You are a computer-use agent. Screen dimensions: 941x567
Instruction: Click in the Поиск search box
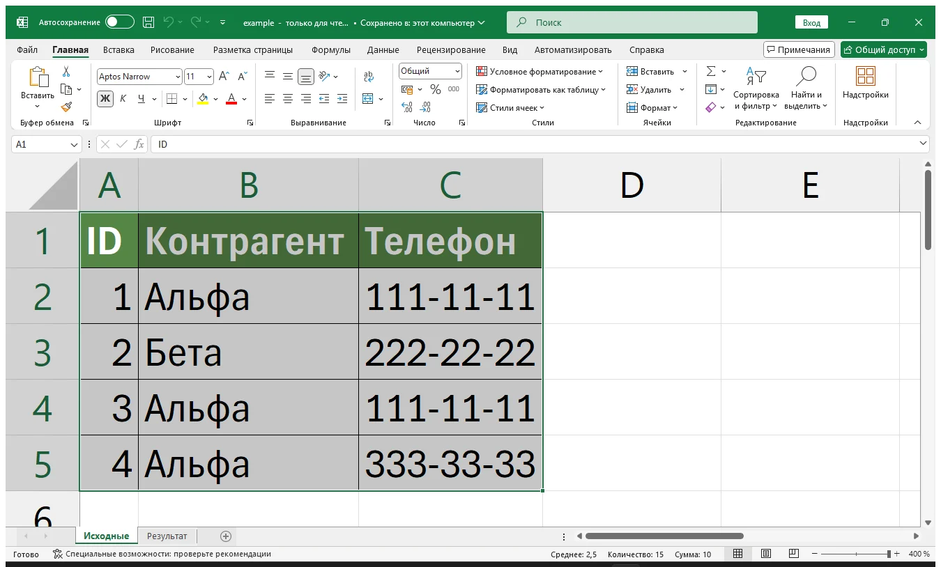coord(632,22)
